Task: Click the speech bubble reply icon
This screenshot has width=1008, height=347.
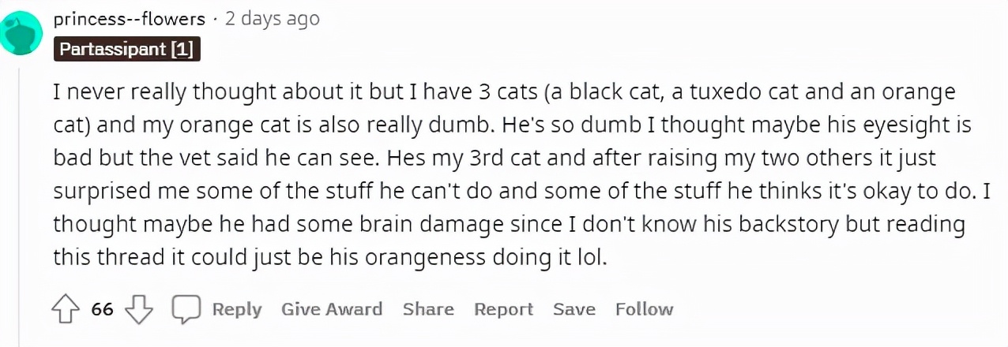Action: click(x=187, y=309)
